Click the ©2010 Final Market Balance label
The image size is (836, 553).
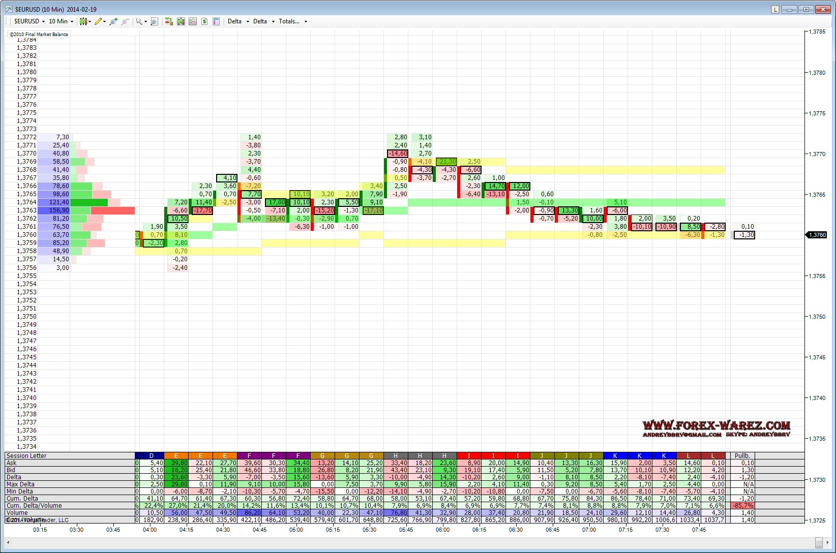tap(39, 34)
